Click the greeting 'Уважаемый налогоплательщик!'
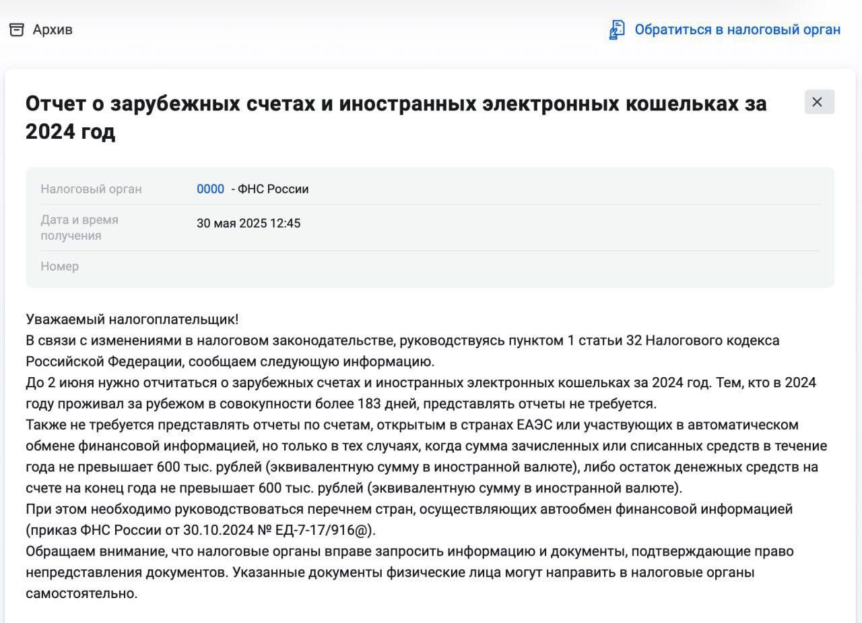Screen dimensions: 862x623 (132, 319)
